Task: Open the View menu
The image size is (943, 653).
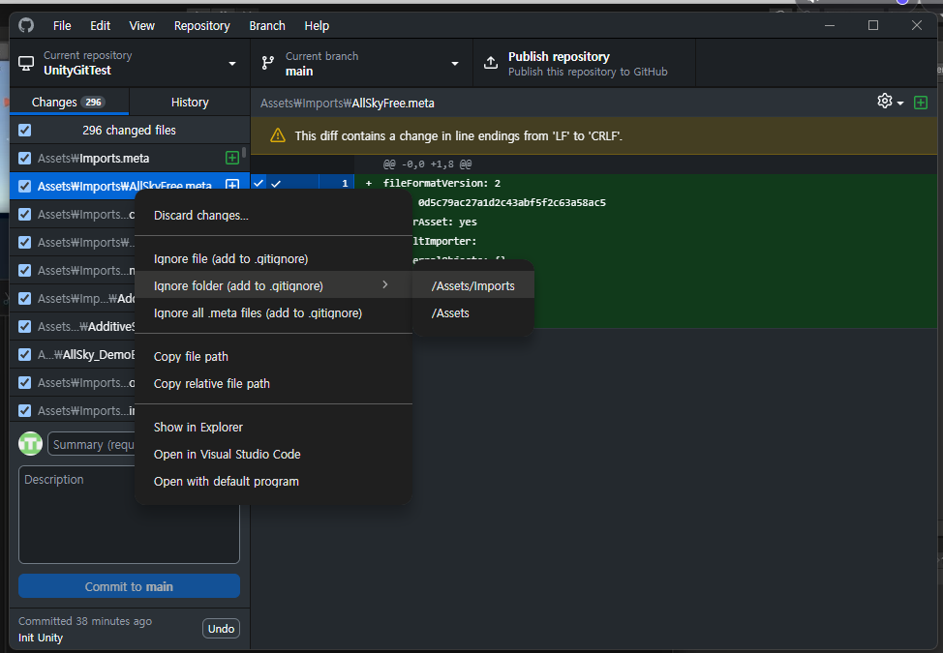Action: coord(142,26)
